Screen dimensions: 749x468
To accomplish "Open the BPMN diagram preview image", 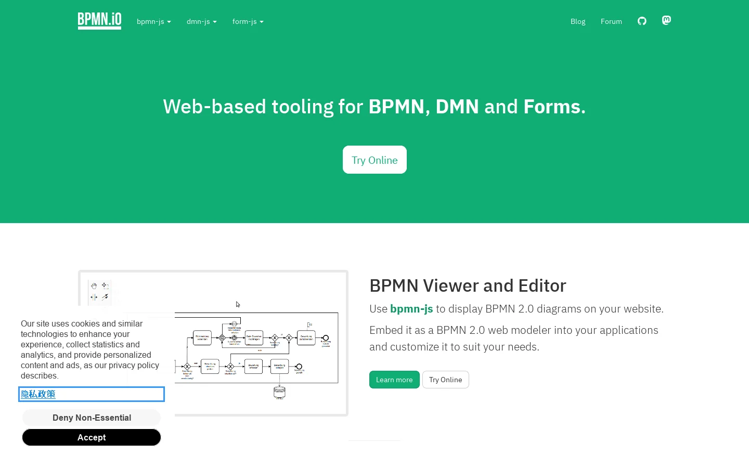I will (x=213, y=343).
